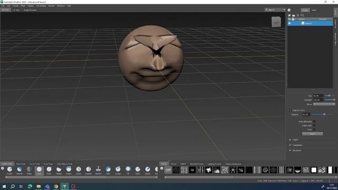Open the UVs & Maps menu
This screenshot has width=338, height=190.
click(41, 6)
